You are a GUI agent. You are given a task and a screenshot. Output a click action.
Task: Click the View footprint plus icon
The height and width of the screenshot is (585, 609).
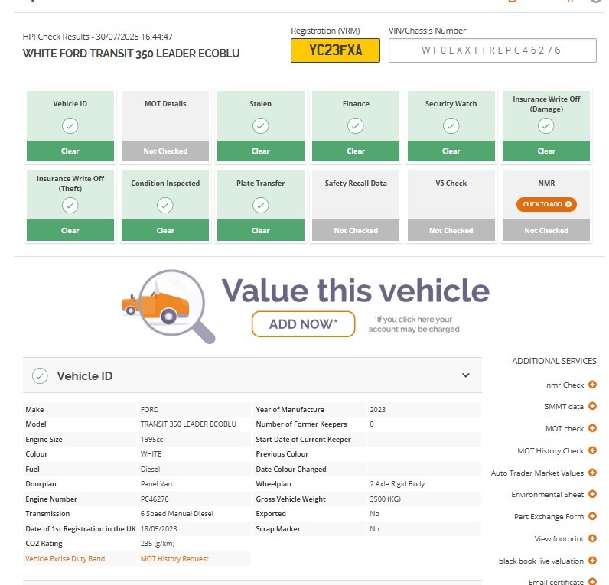[592, 538]
